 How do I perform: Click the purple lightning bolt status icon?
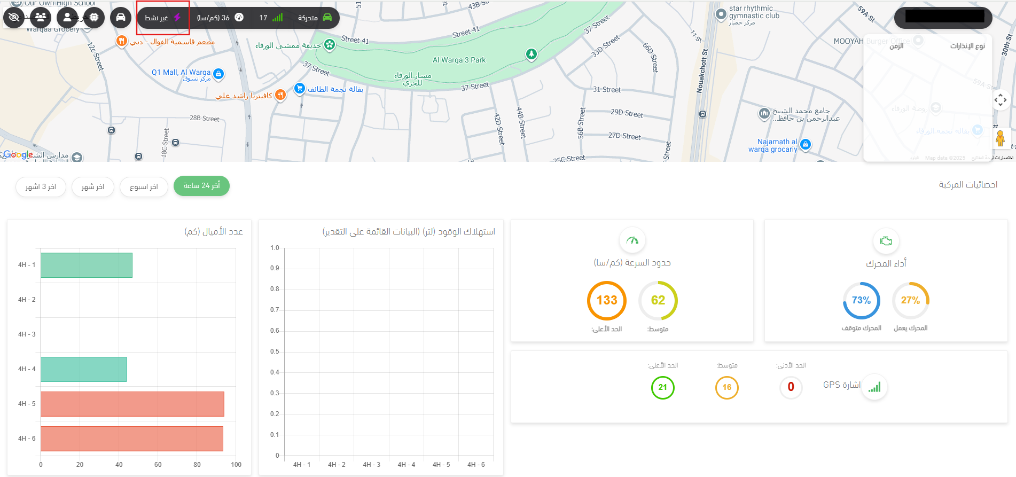point(177,18)
